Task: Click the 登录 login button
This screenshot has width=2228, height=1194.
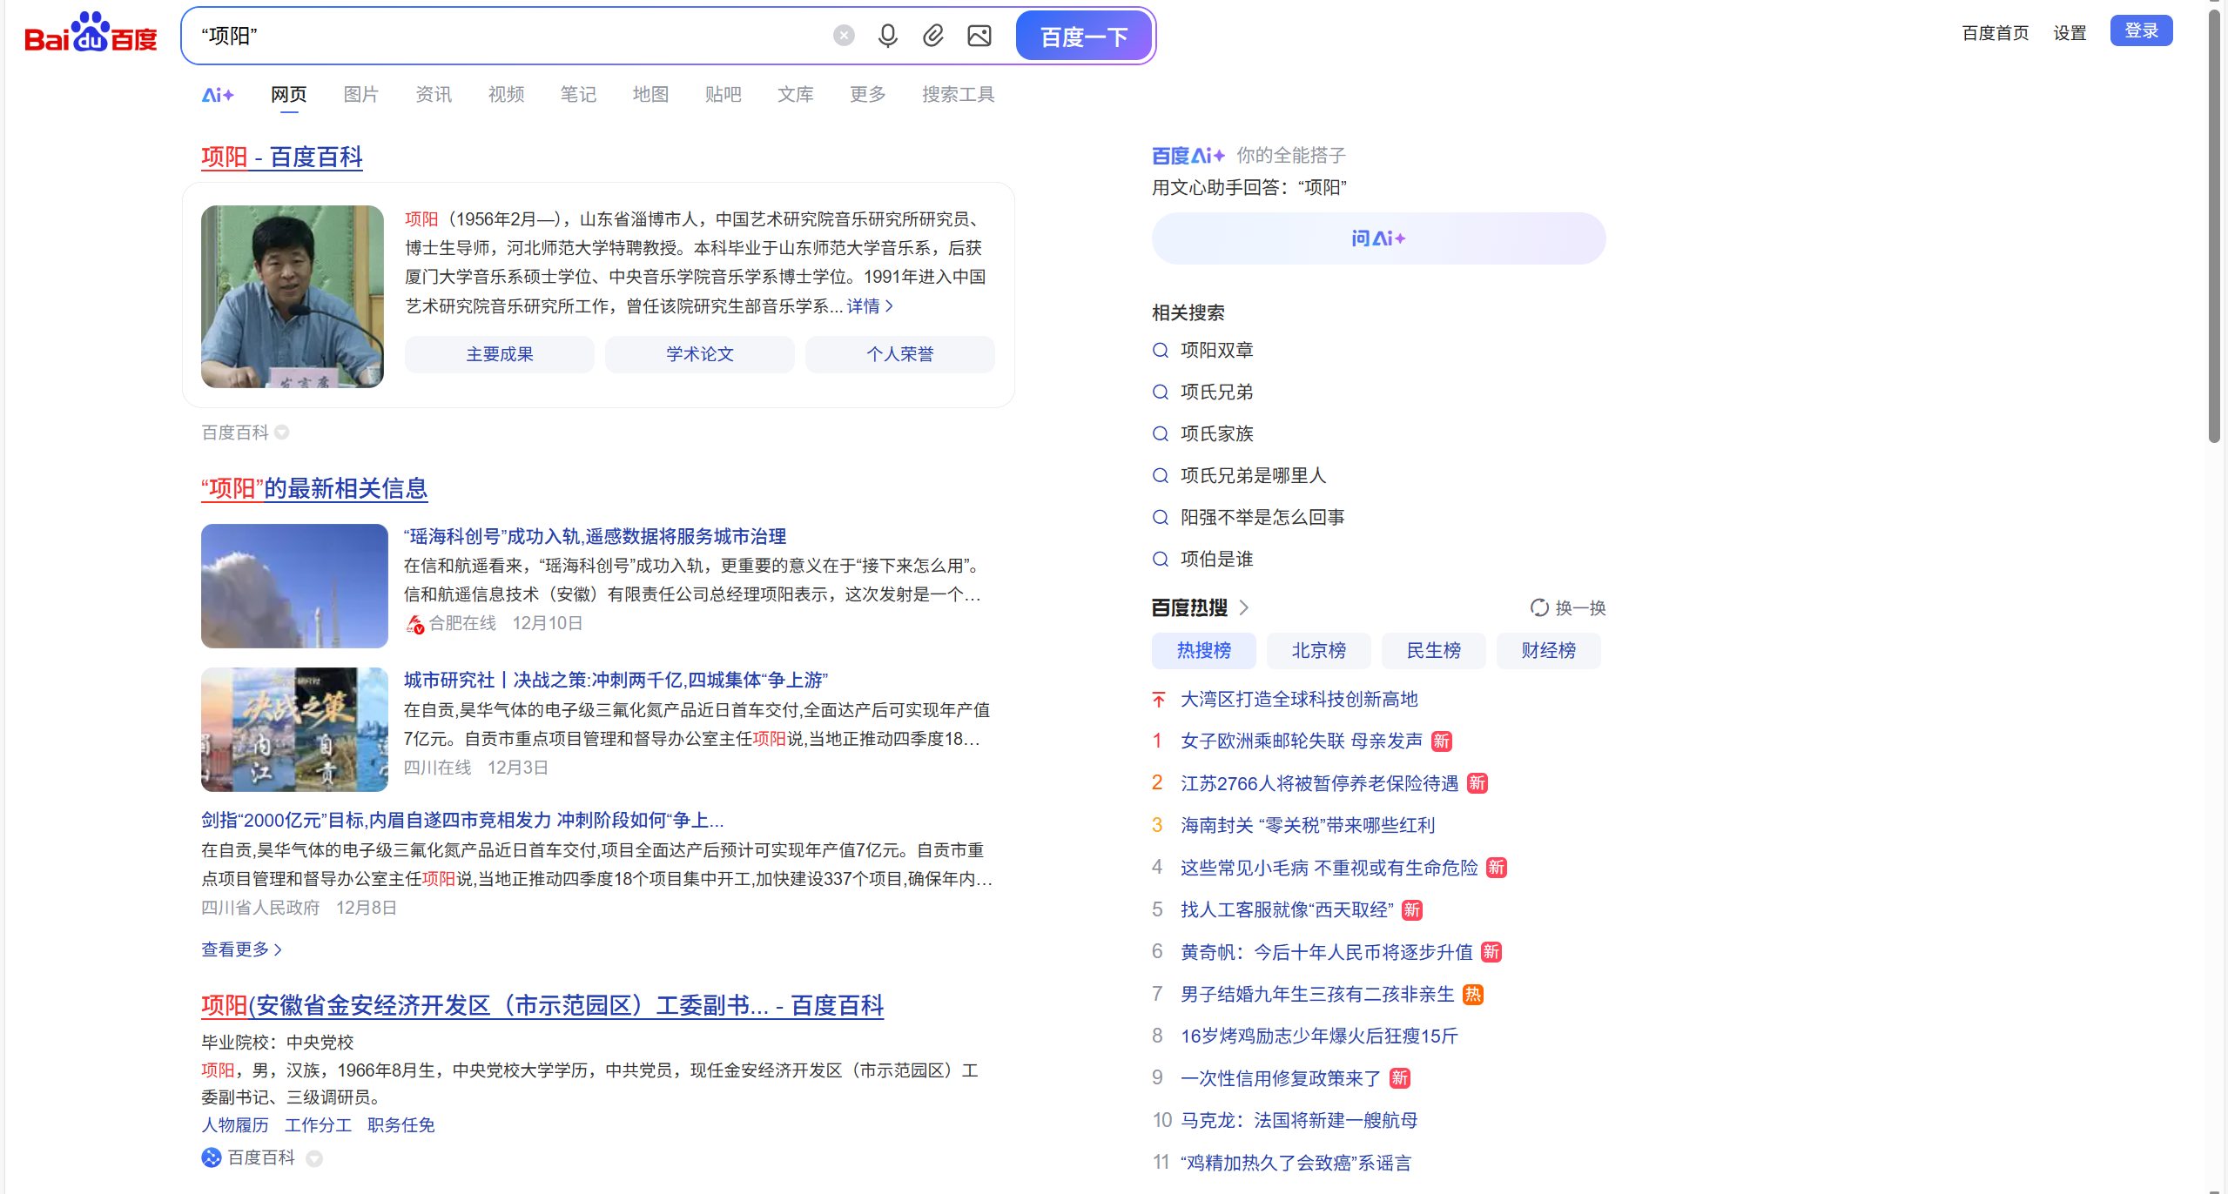Action: pyautogui.click(x=2140, y=31)
